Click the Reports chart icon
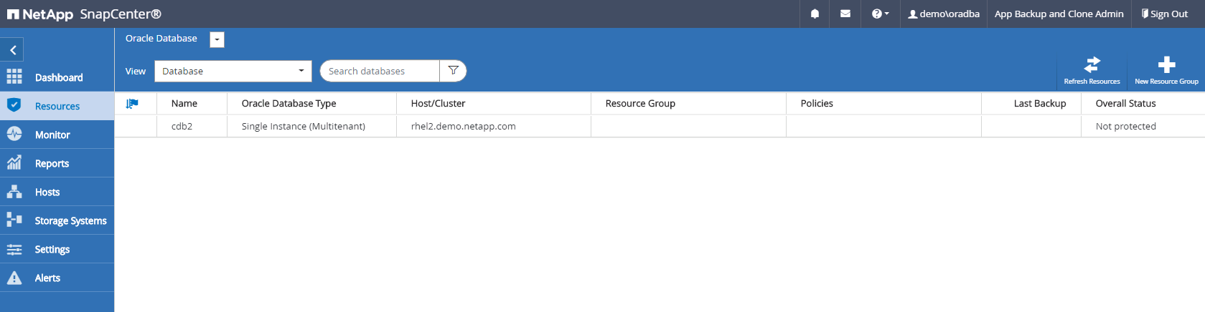This screenshot has width=1205, height=312. point(14,162)
